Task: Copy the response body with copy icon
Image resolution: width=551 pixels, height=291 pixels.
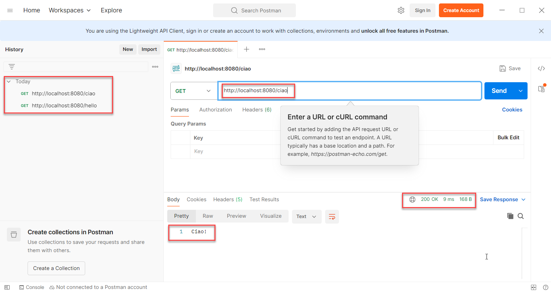Action: [x=510, y=216]
